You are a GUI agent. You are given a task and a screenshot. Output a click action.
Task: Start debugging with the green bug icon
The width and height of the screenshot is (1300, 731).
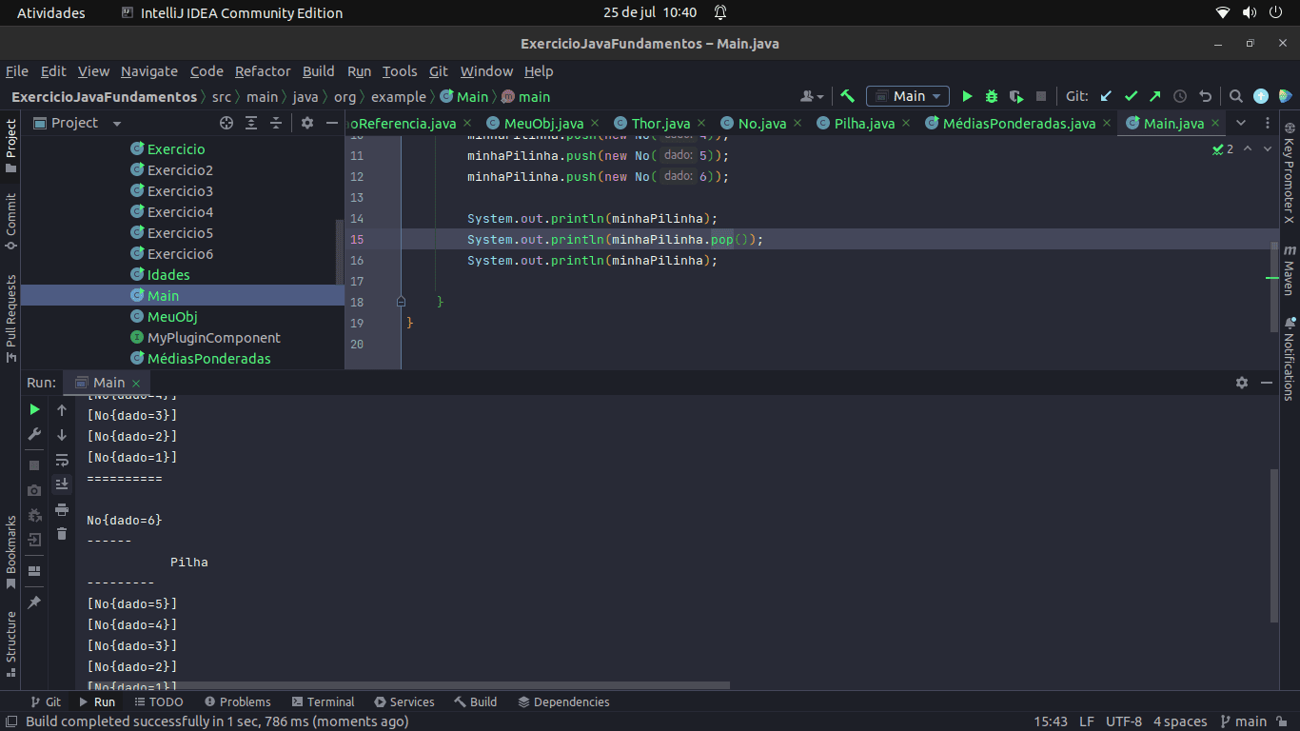pos(992,96)
